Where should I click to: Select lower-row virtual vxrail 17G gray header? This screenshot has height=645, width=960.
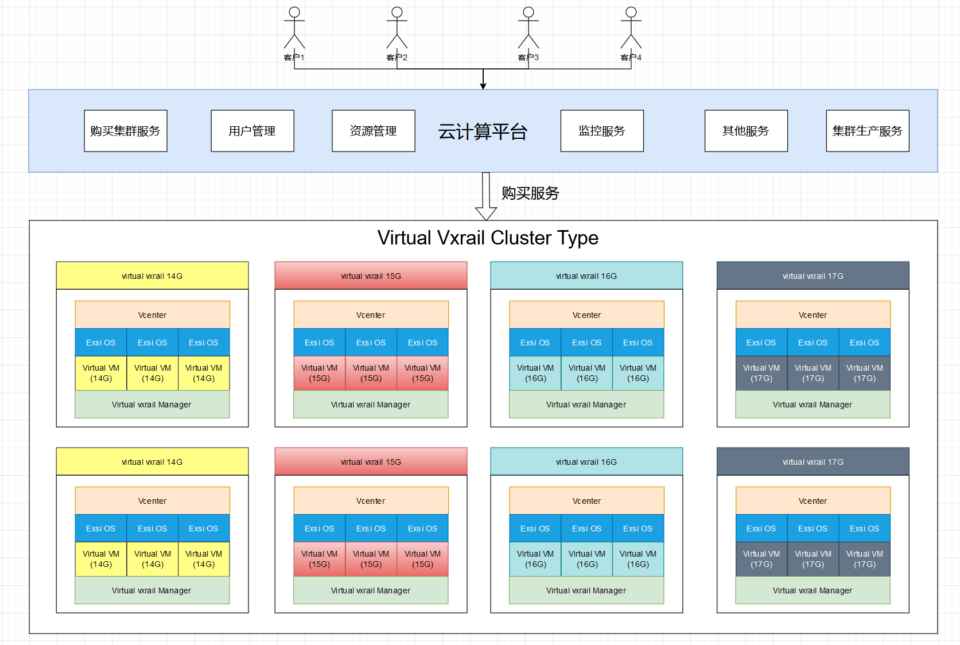click(813, 461)
